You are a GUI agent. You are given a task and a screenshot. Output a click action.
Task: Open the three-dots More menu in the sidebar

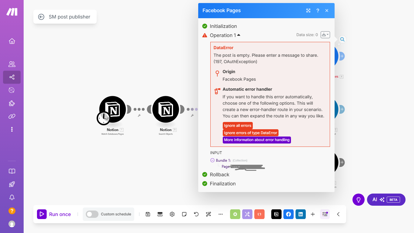(12, 129)
